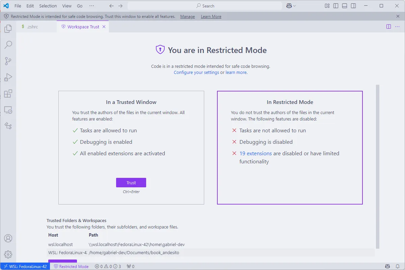Click the ports forwarded status item

pyautogui.click(x=130, y=266)
